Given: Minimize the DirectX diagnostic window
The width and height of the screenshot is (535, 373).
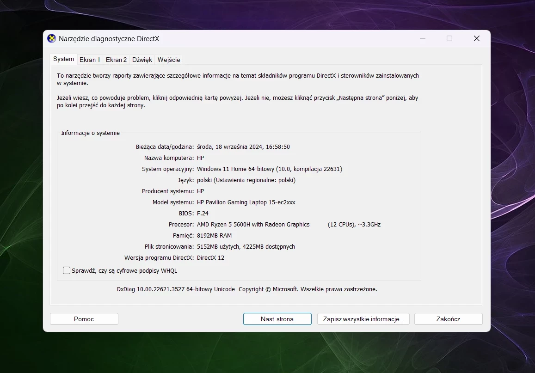Looking at the screenshot, I should click(422, 39).
